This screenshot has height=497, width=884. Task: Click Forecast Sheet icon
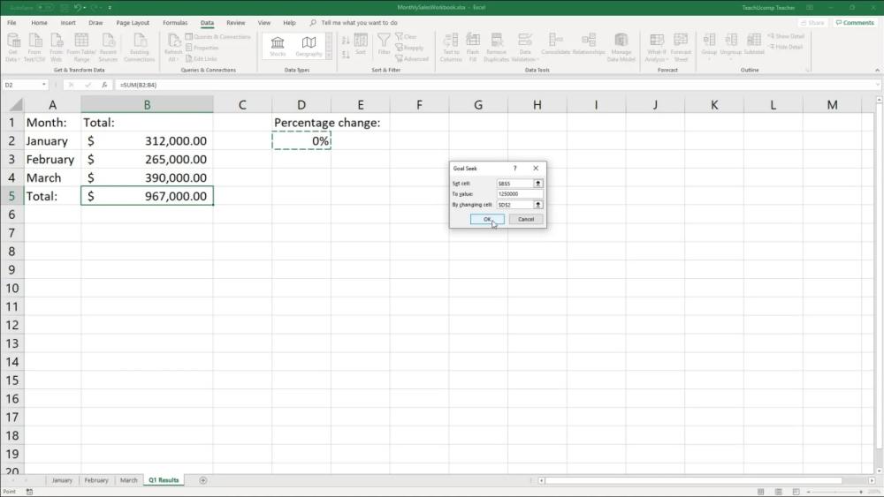(x=681, y=47)
